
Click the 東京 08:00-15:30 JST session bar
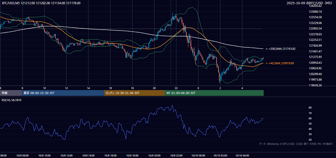tap(63, 93)
